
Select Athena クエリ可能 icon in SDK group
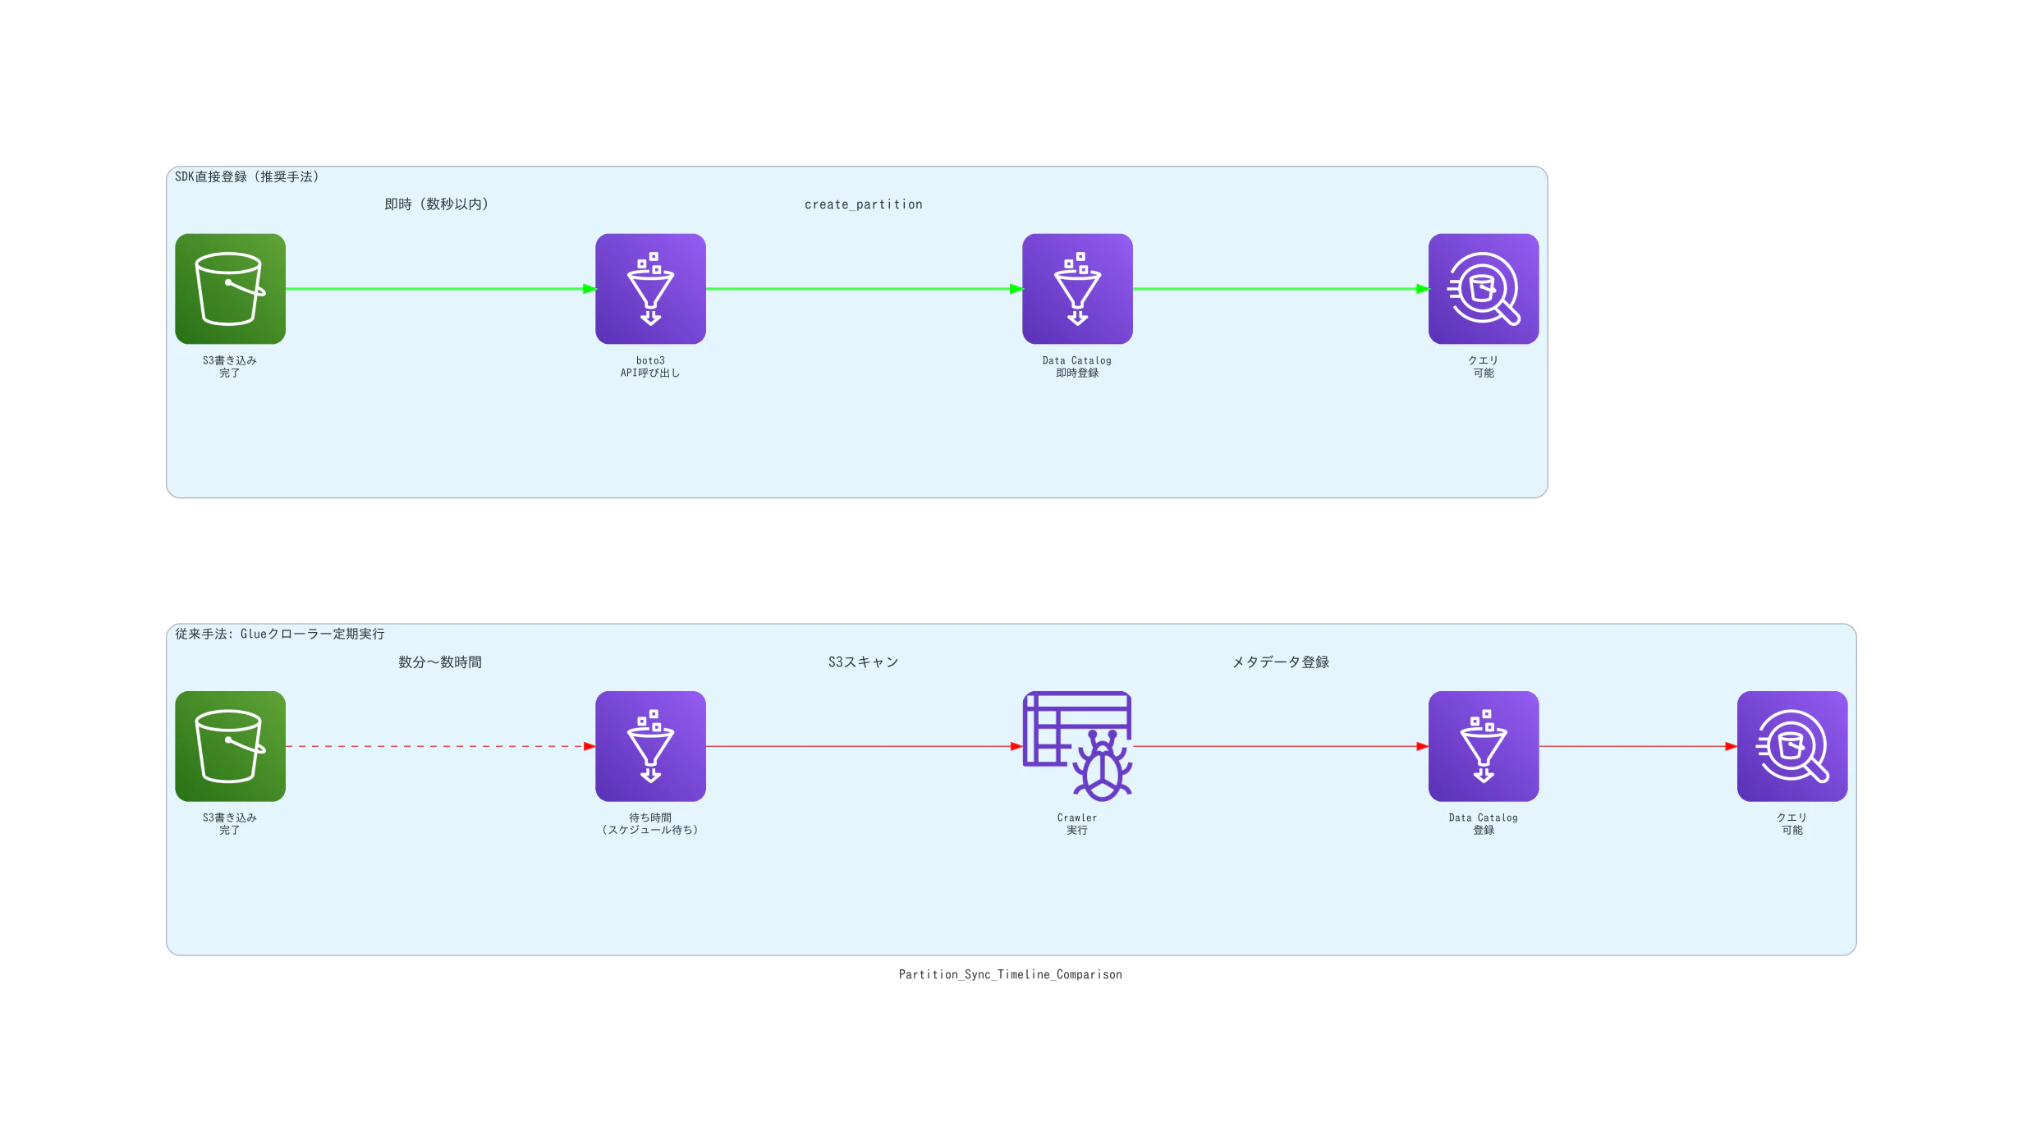(x=1484, y=289)
